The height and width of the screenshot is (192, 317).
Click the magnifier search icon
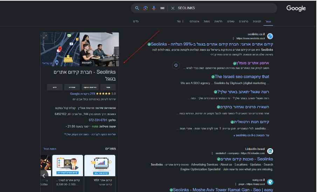[137, 8]
